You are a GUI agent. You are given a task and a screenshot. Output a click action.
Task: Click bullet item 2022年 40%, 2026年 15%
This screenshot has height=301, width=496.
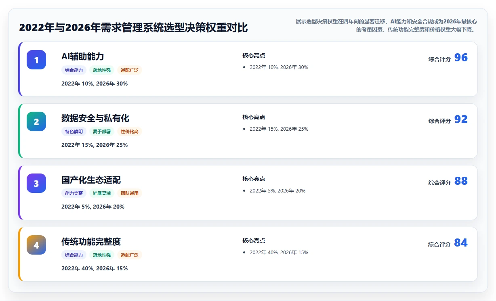279,253
